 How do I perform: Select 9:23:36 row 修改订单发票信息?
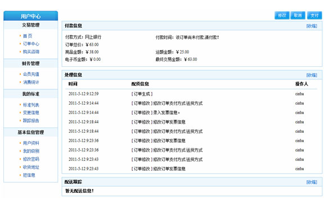(x=158, y=141)
